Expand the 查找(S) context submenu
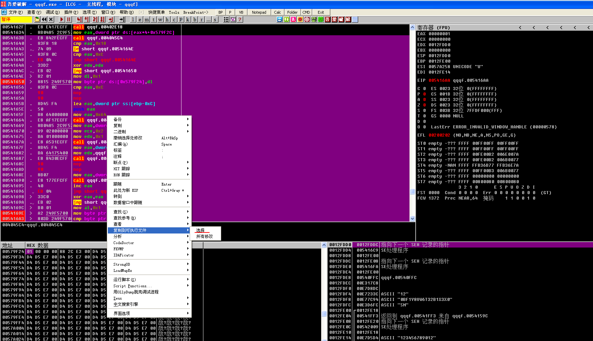The height and width of the screenshot is (341, 593). coord(149,212)
